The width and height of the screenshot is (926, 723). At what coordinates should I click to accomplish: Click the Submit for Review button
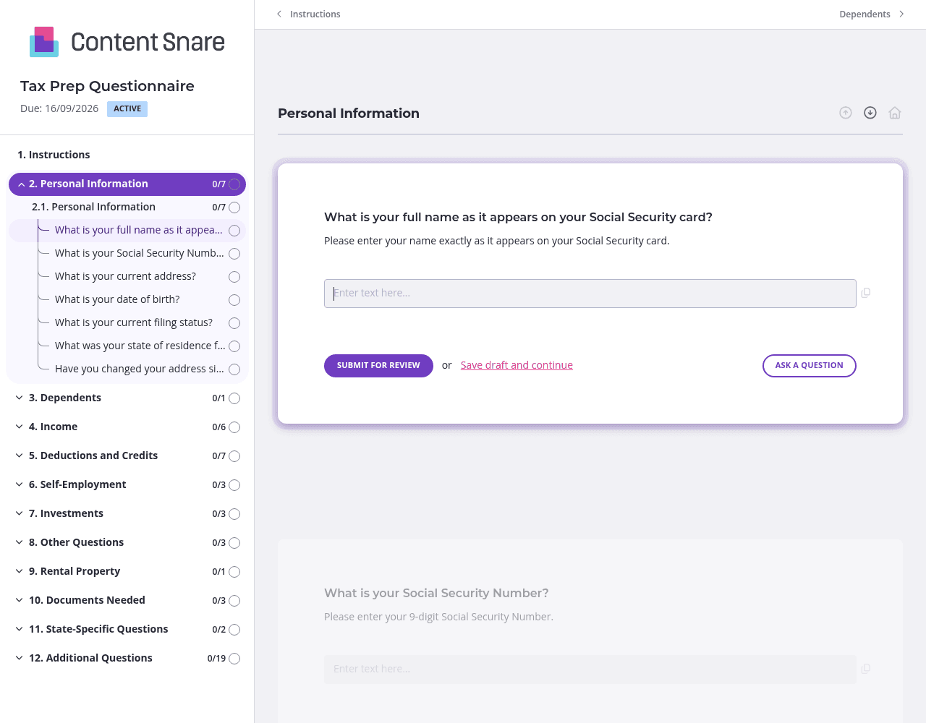coord(378,366)
